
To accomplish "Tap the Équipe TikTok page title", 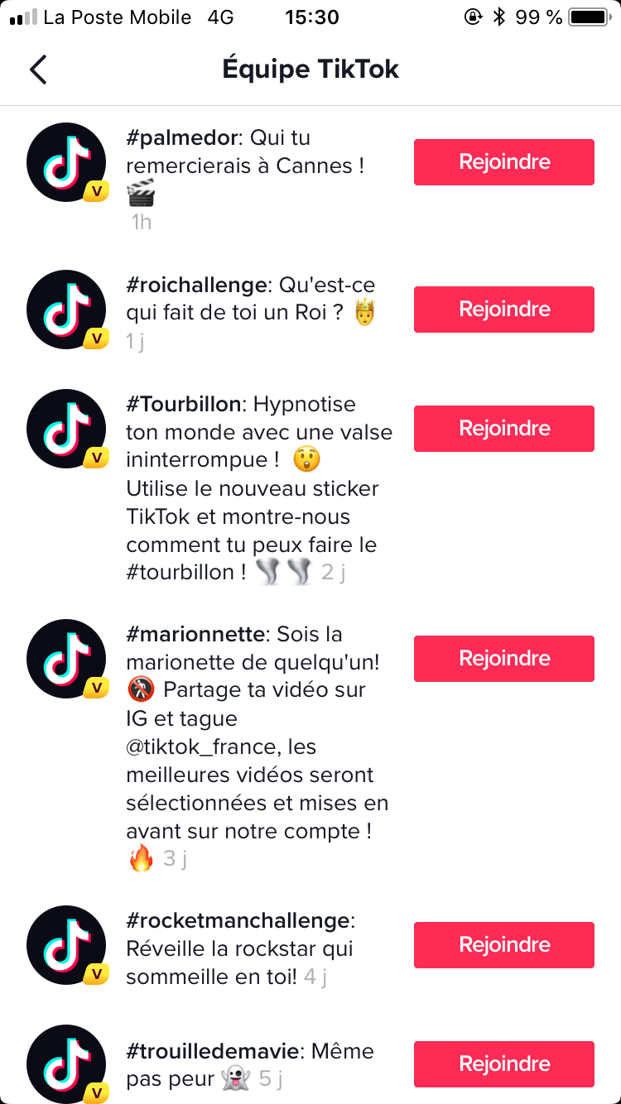I will point(310,70).
